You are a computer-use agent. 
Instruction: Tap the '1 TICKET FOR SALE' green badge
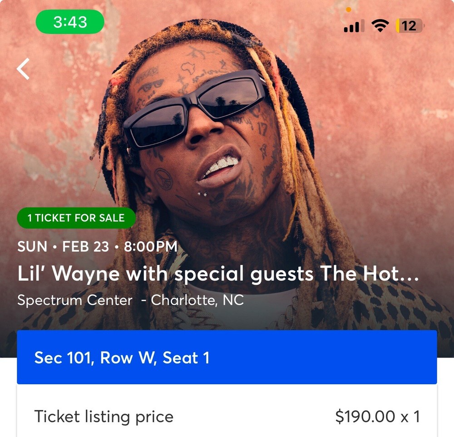pos(76,218)
